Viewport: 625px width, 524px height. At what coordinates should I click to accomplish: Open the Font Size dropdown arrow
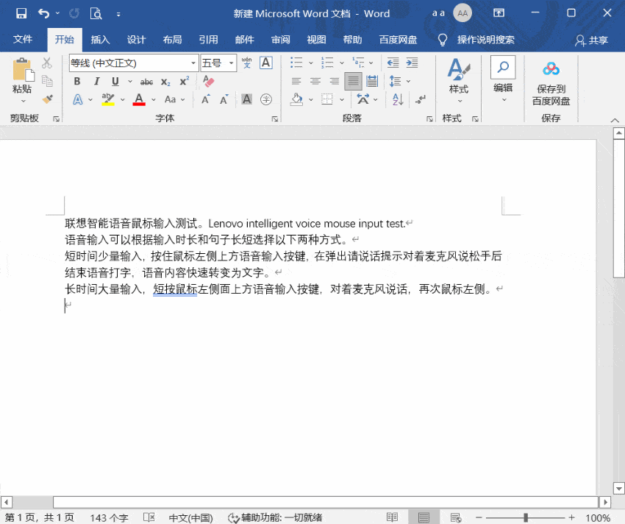click(231, 63)
